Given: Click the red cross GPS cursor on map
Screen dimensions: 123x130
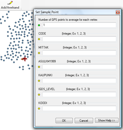Looking at the screenshot, I should (25, 59).
